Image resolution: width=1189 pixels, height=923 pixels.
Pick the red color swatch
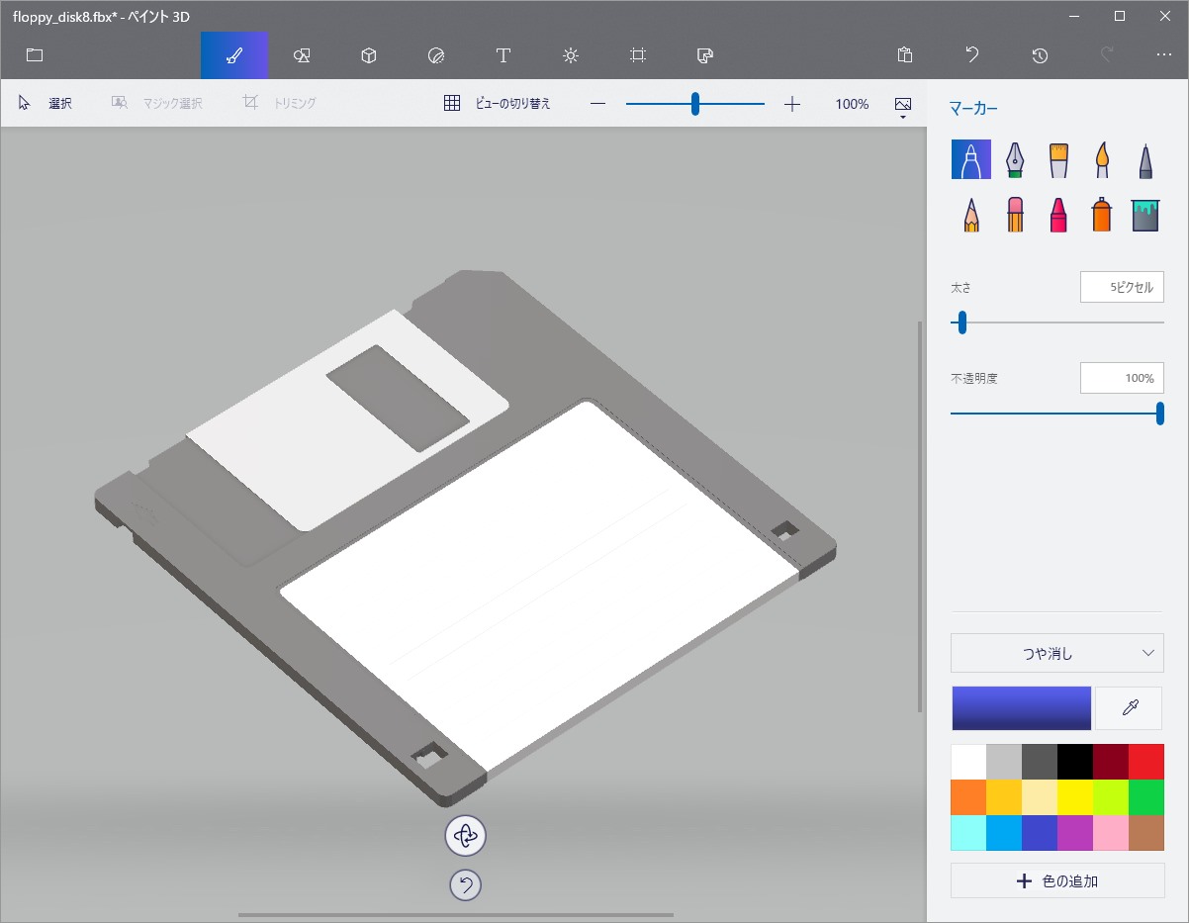[x=1145, y=762]
